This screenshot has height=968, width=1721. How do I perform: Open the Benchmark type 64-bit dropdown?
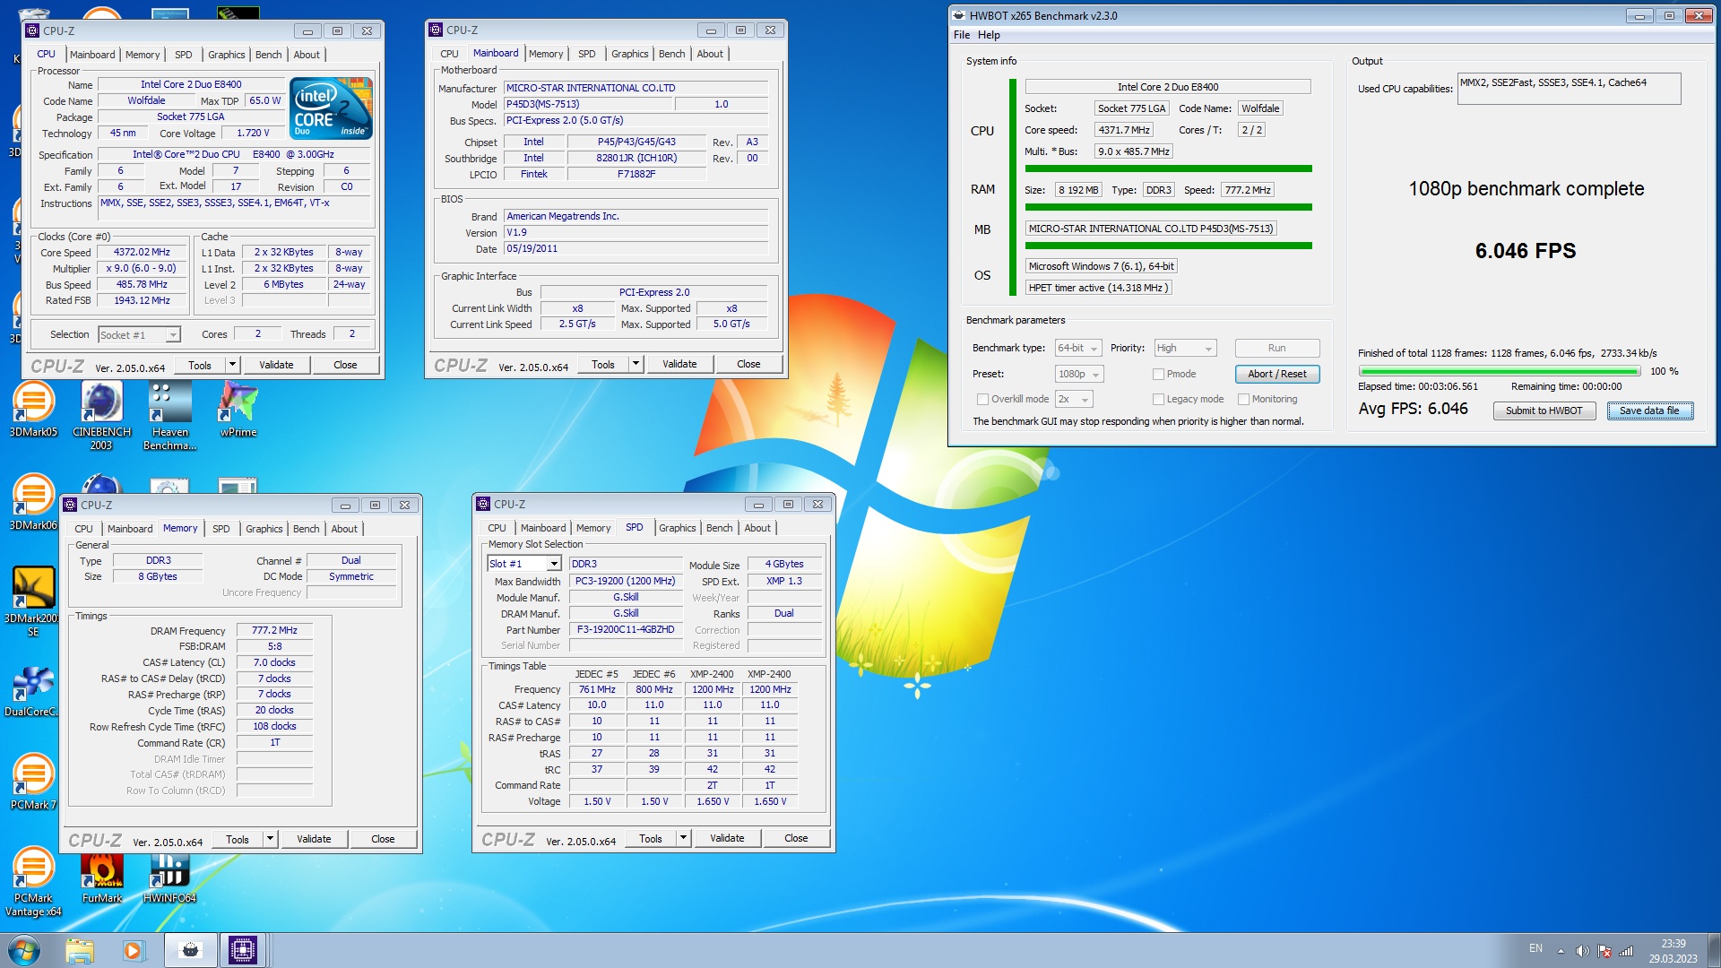click(x=1078, y=348)
